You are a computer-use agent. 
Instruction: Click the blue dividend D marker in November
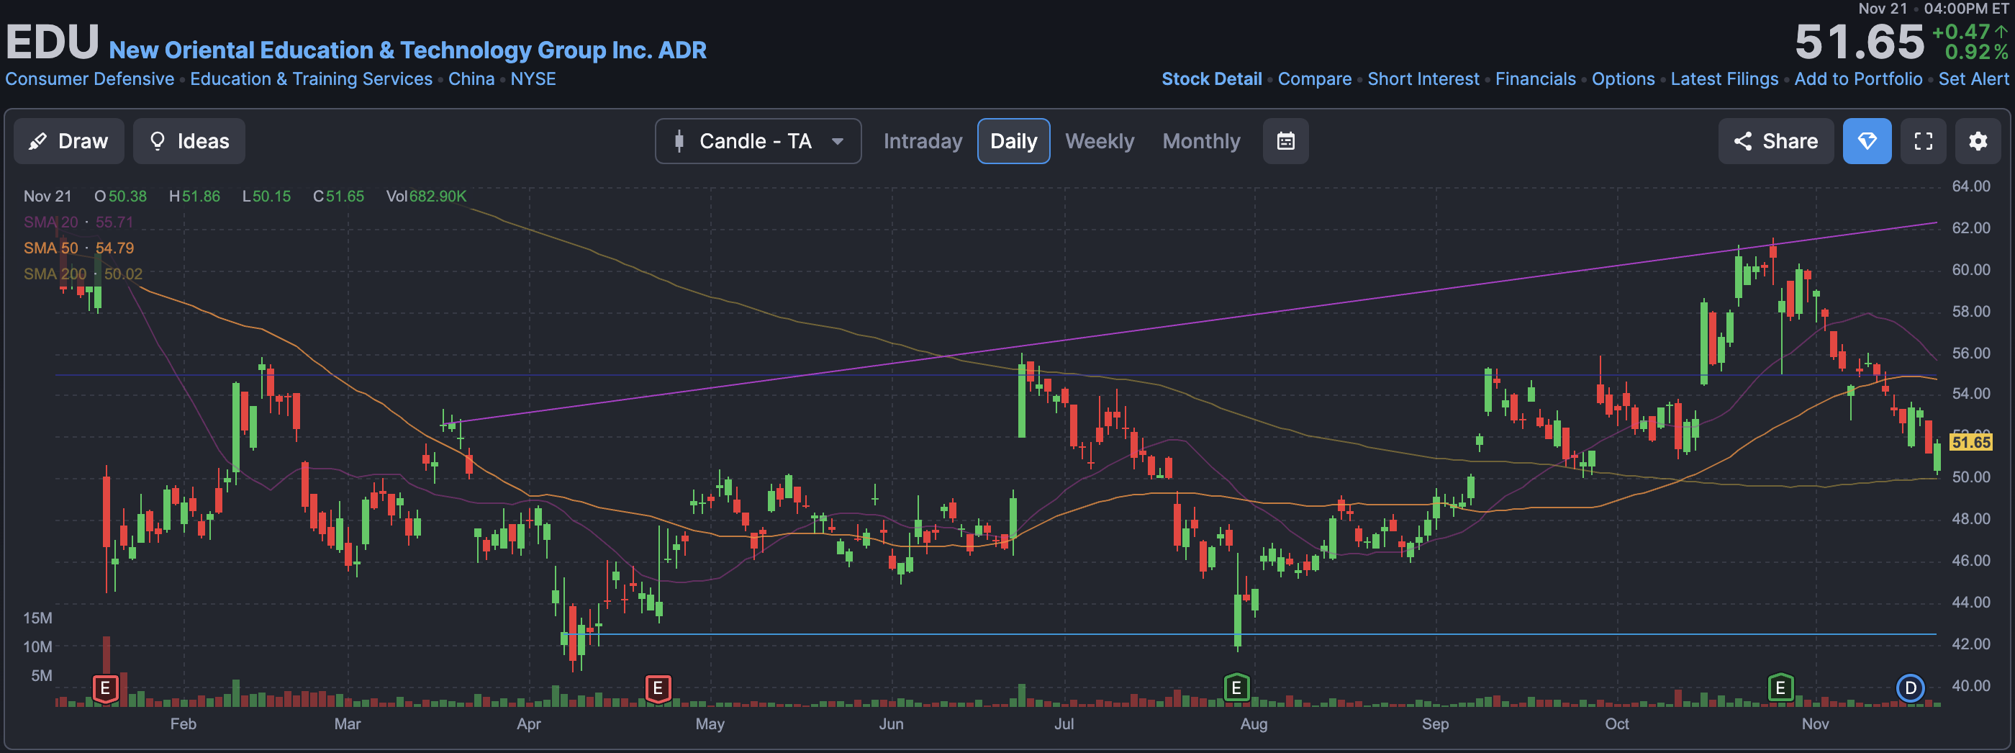(x=1910, y=689)
